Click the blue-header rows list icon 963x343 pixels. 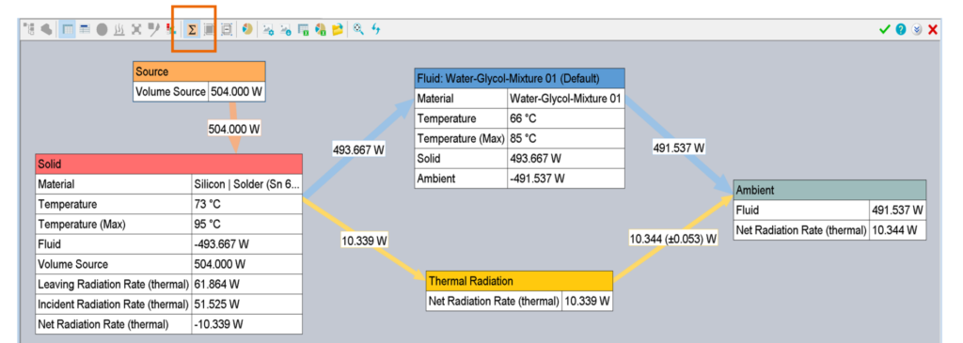point(85,29)
